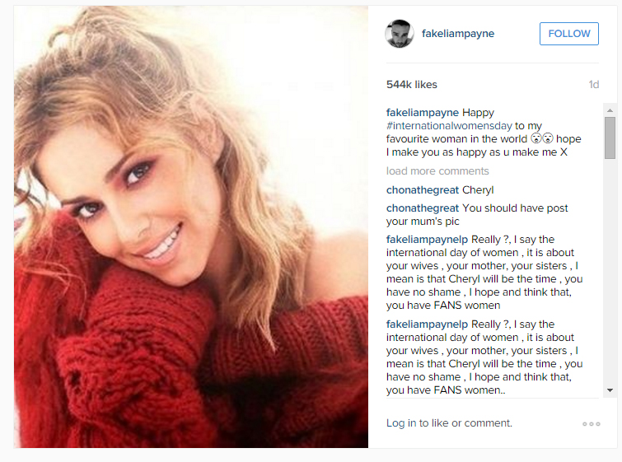Click the emoji faces in the caption

[x=542, y=138]
